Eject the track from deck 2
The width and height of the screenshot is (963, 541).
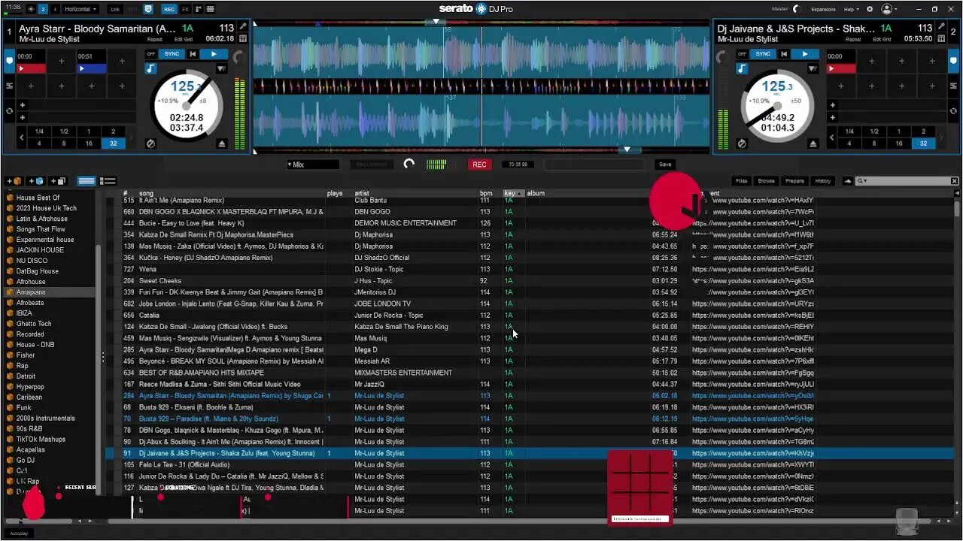point(813,144)
